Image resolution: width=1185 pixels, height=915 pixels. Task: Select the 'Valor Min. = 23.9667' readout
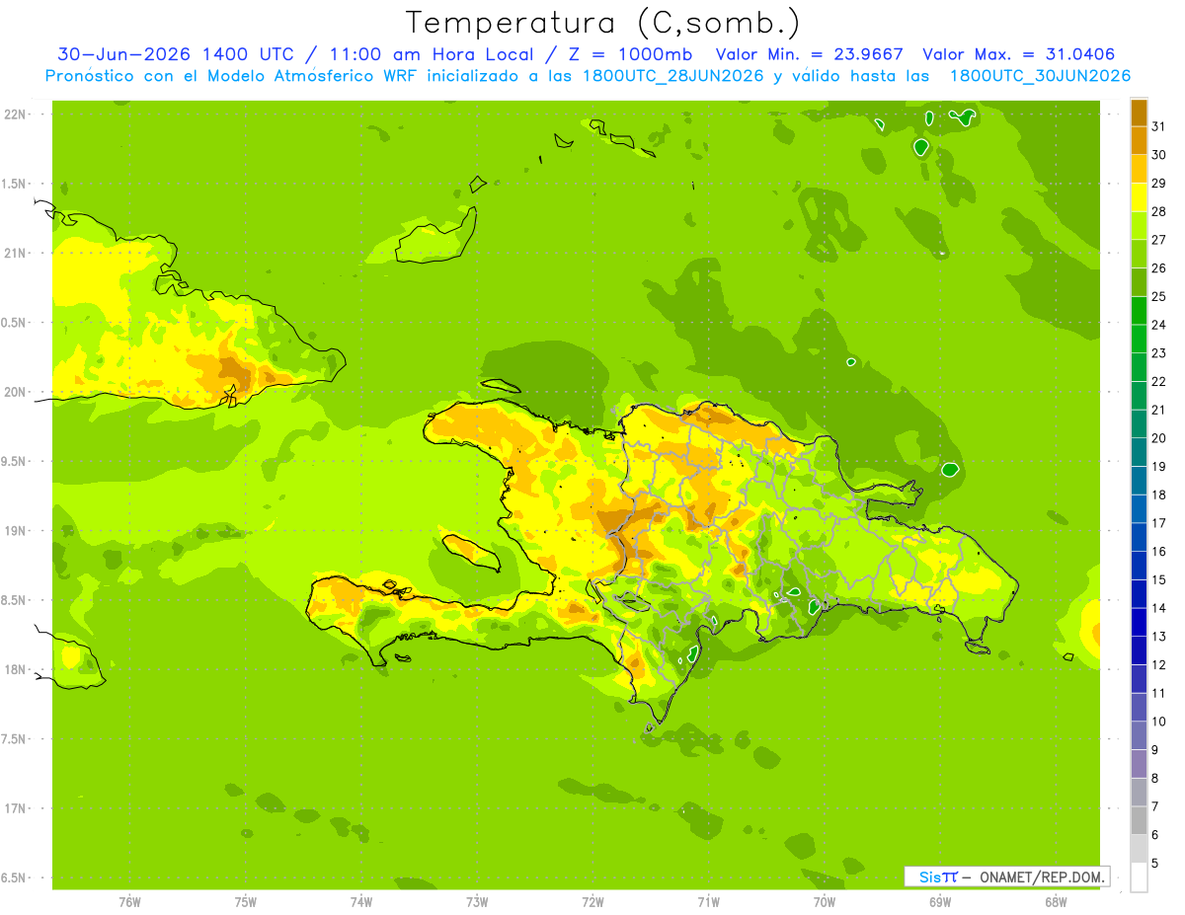810,54
